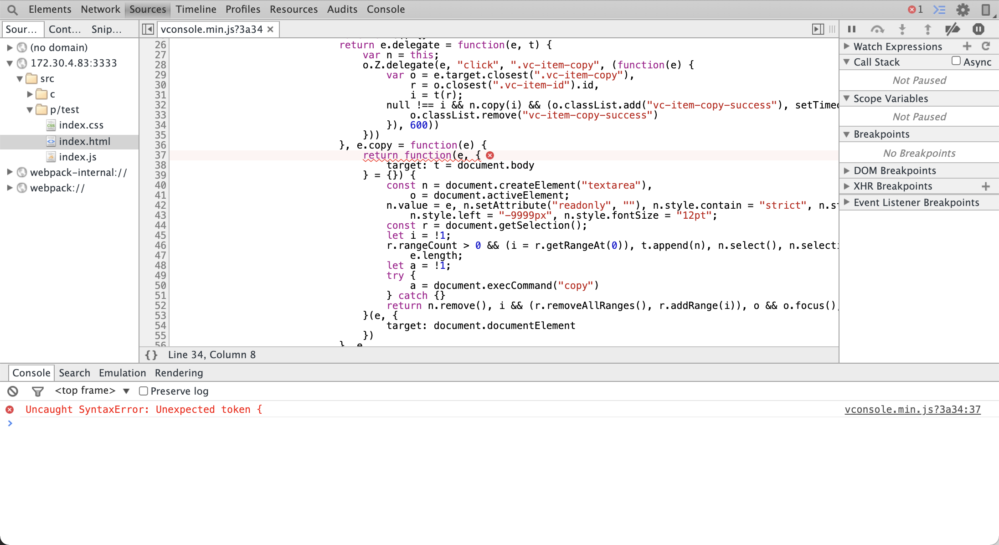
Task: Step over the next function call
Action: tap(878, 29)
